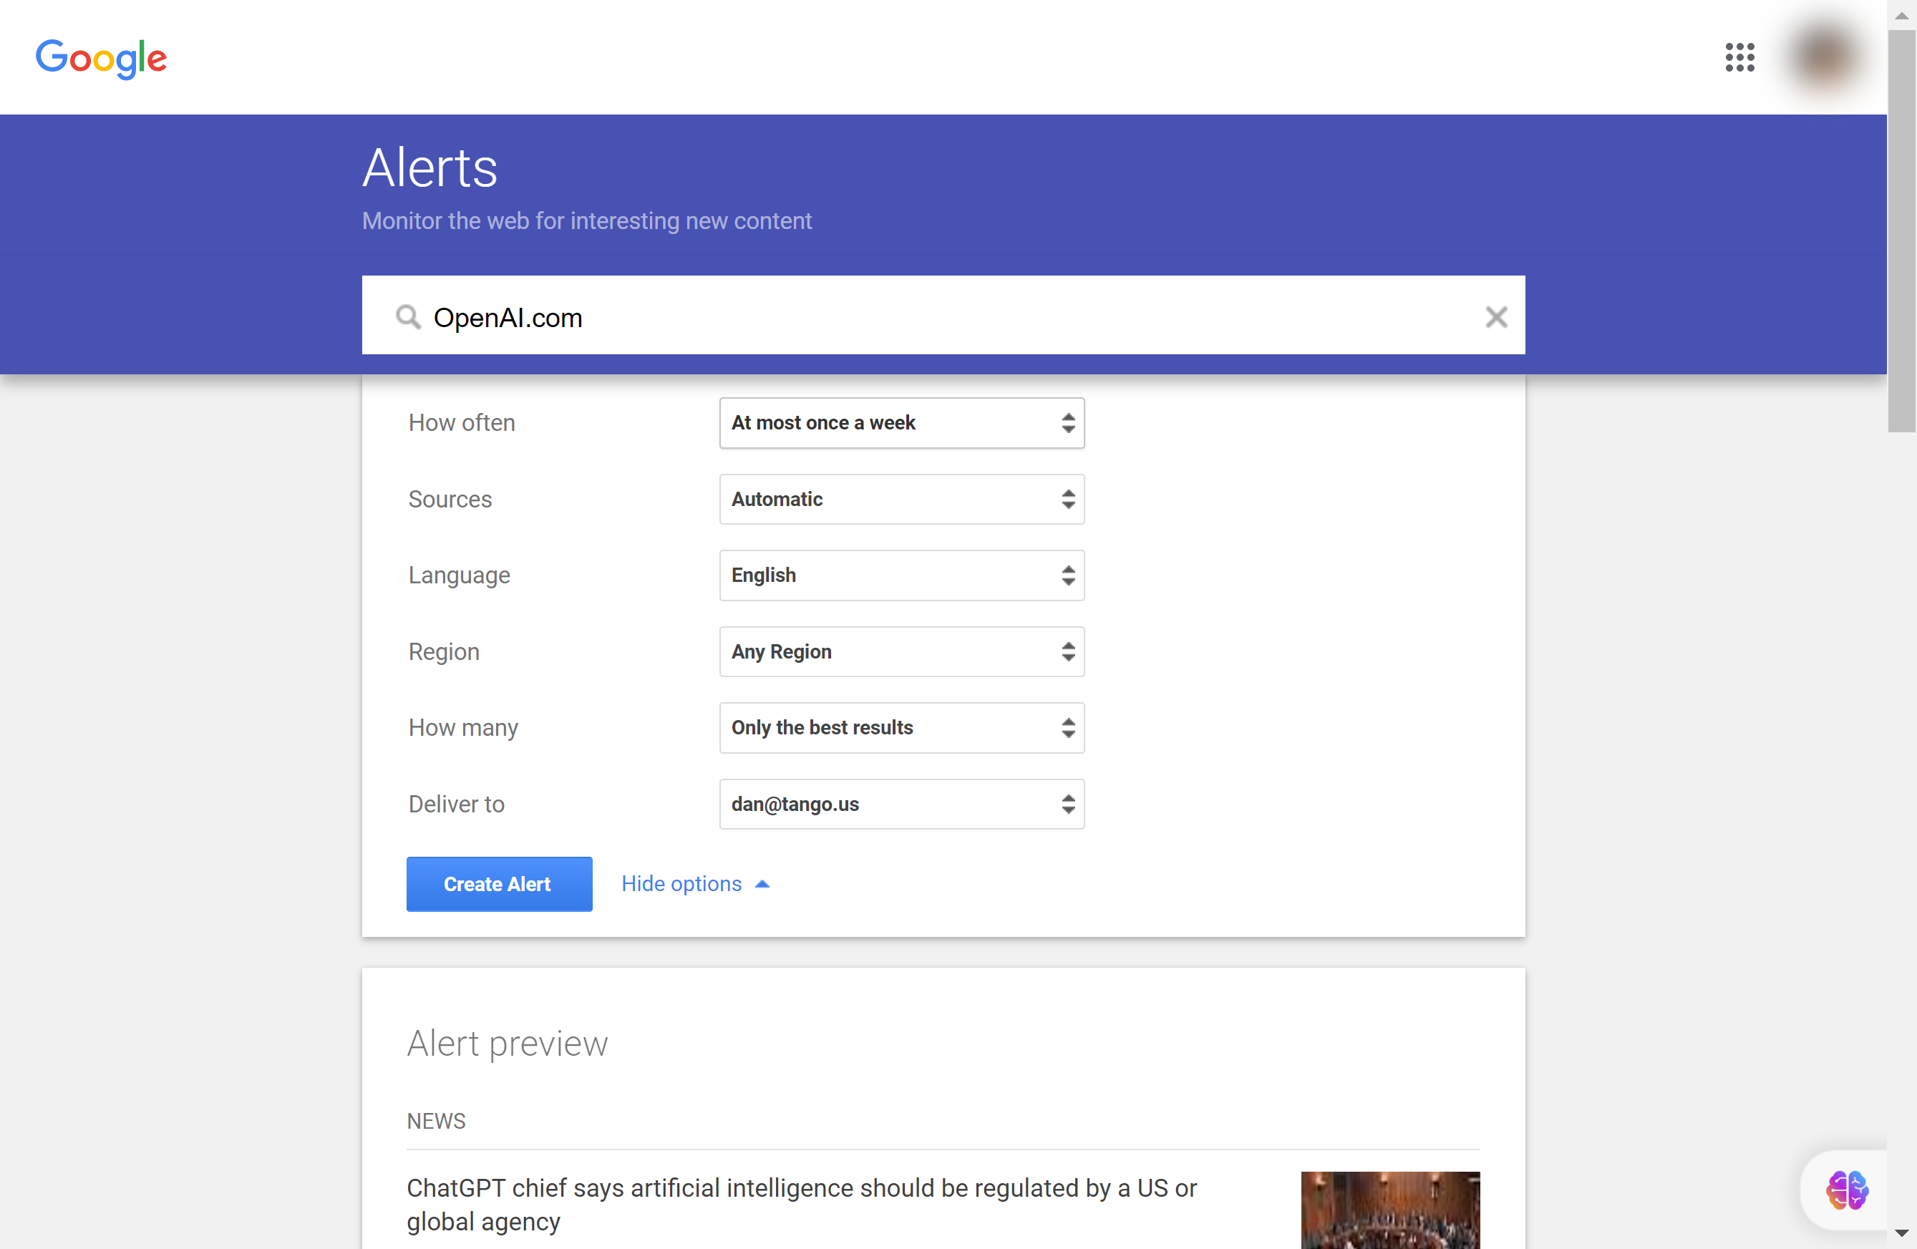Open the ChatGPT chief news headline

[802, 1205]
